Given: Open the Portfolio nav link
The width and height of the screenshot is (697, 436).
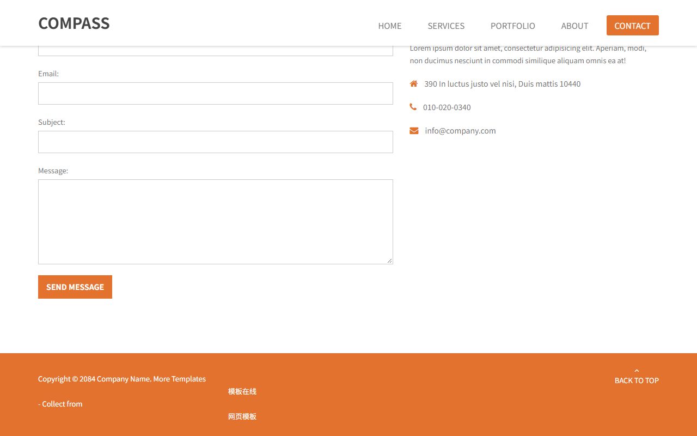Looking at the screenshot, I should (x=513, y=26).
